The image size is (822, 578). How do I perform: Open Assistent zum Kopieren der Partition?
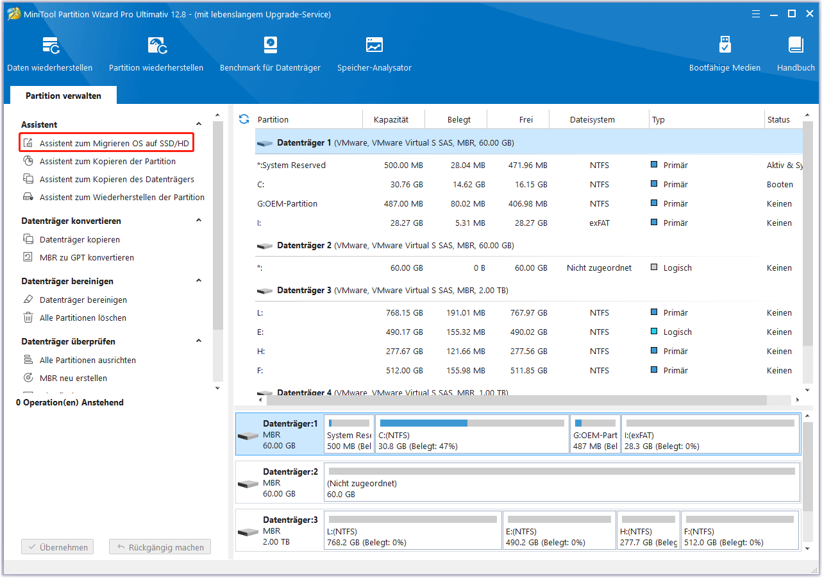point(108,161)
